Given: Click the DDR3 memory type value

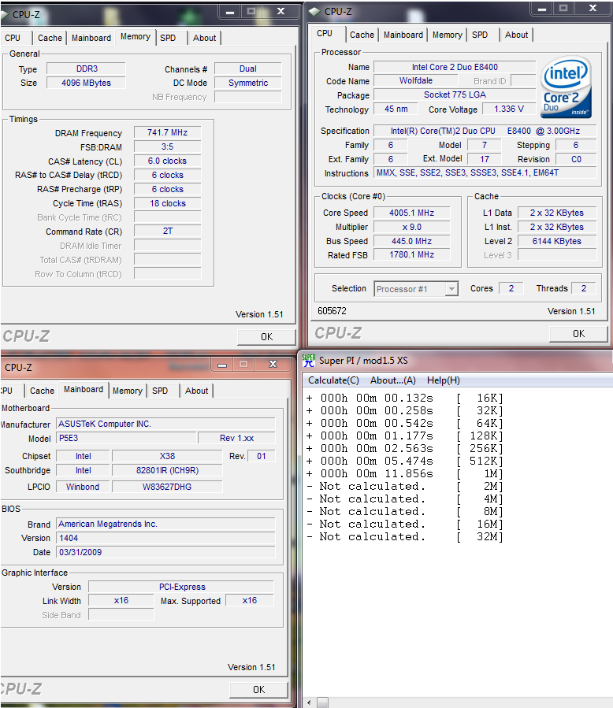Looking at the screenshot, I should point(87,69).
